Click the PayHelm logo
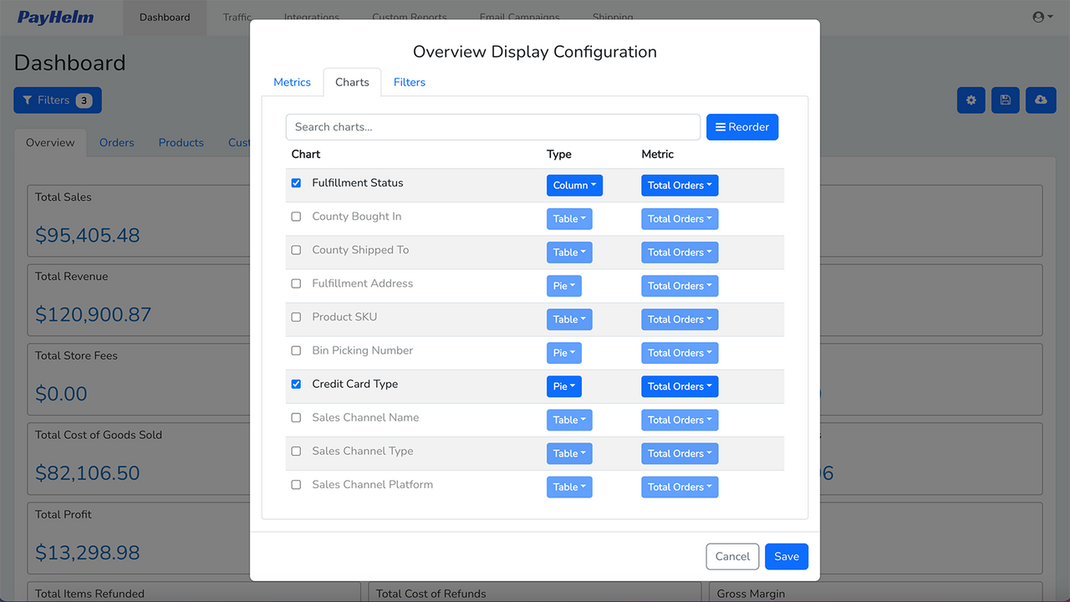 54,17
